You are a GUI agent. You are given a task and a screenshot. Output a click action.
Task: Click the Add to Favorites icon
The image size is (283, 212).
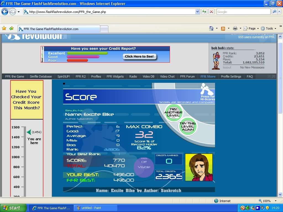(x=11, y=28)
